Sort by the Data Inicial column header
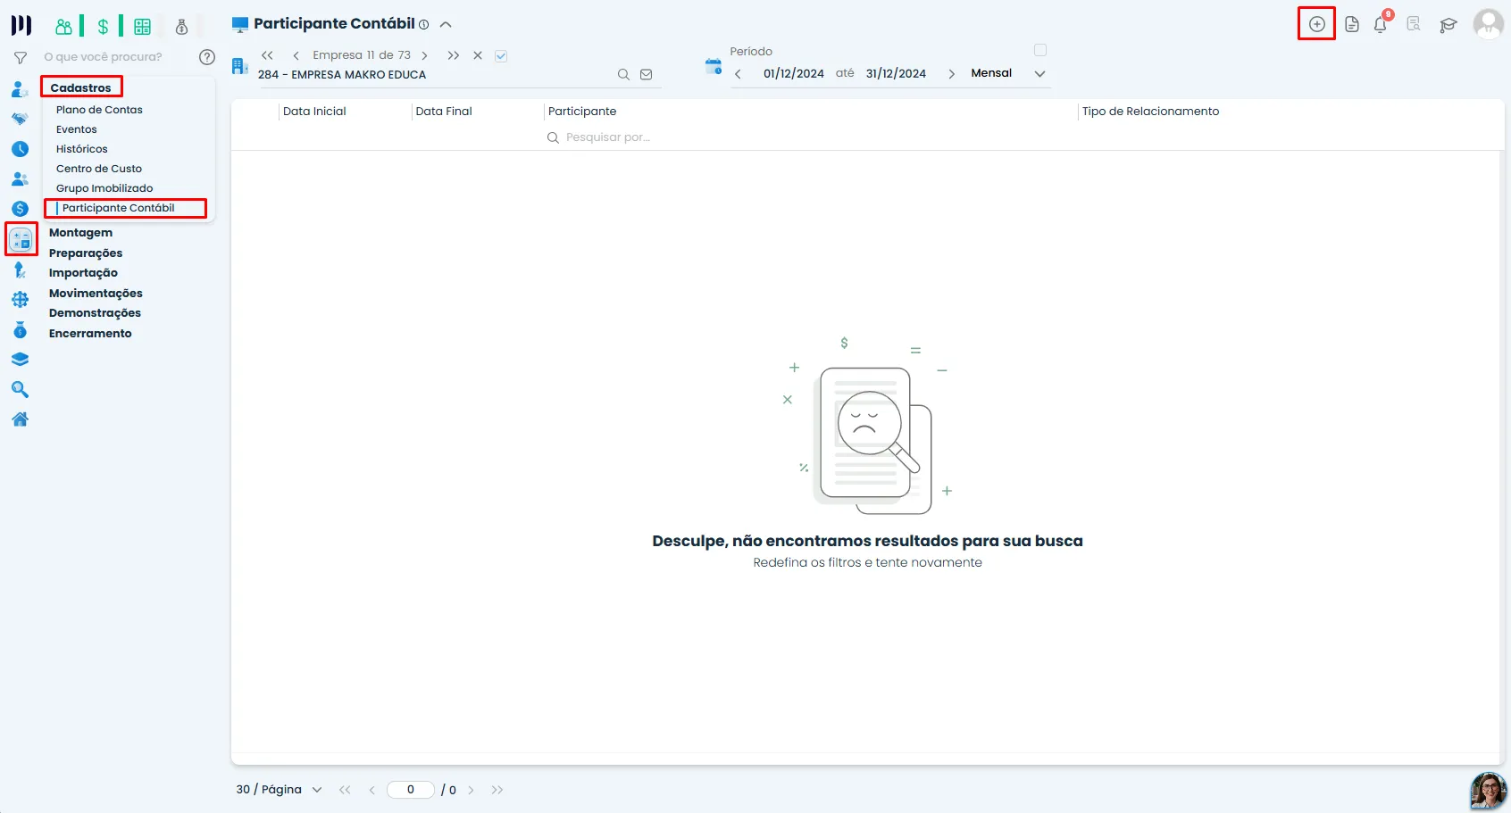Image resolution: width=1511 pixels, height=813 pixels. [x=314, y=112]
